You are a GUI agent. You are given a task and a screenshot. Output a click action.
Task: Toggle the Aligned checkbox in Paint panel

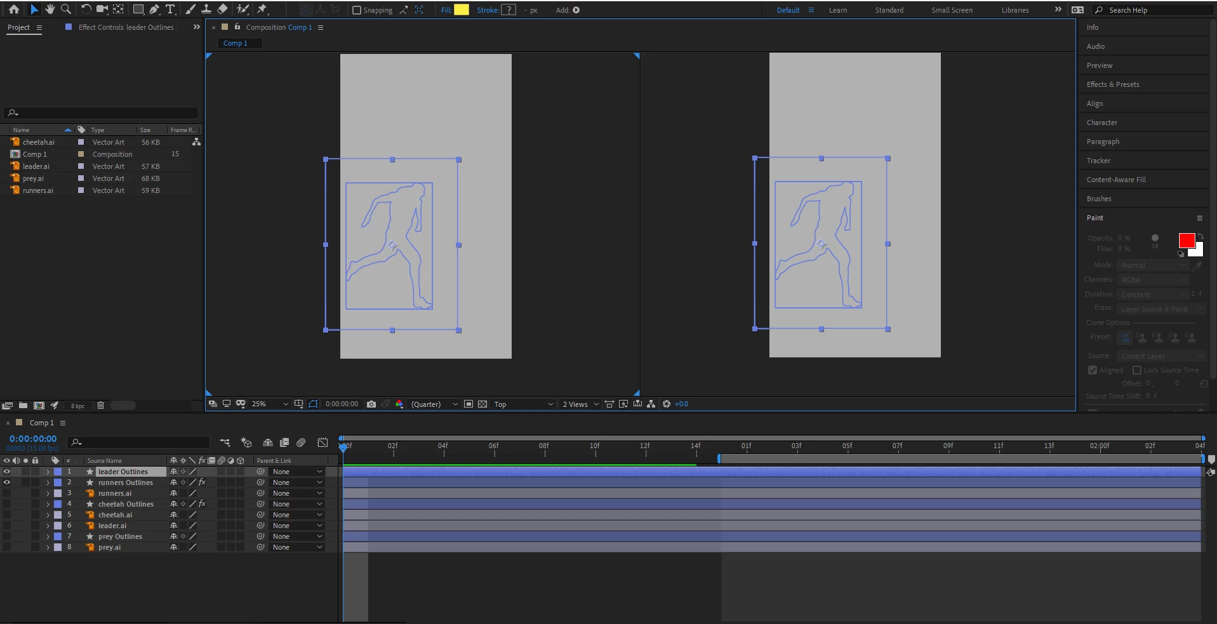tap(1093, 370)
